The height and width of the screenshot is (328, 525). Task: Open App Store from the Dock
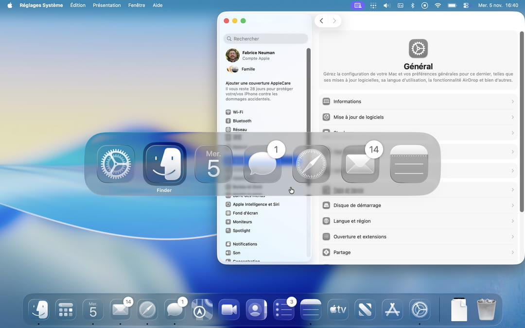pyautogui.click(x=392, y=310)
